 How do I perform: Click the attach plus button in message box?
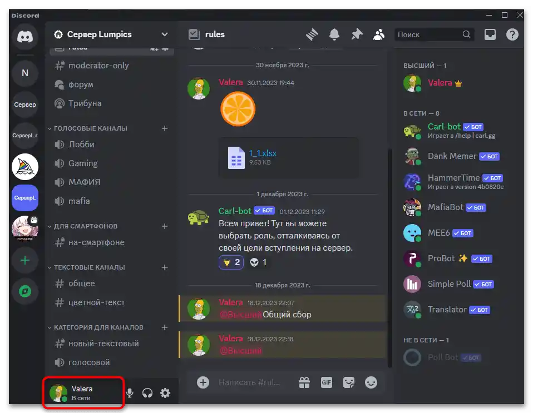203,382
